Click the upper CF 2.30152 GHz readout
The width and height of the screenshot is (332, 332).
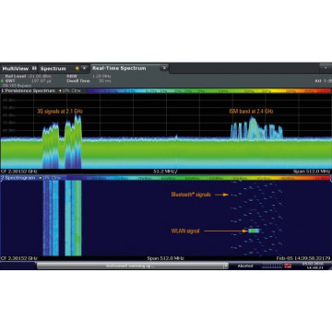coord(19,172)
